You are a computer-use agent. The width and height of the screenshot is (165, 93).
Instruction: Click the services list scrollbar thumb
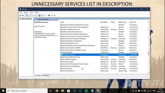[x=148, y=53]
